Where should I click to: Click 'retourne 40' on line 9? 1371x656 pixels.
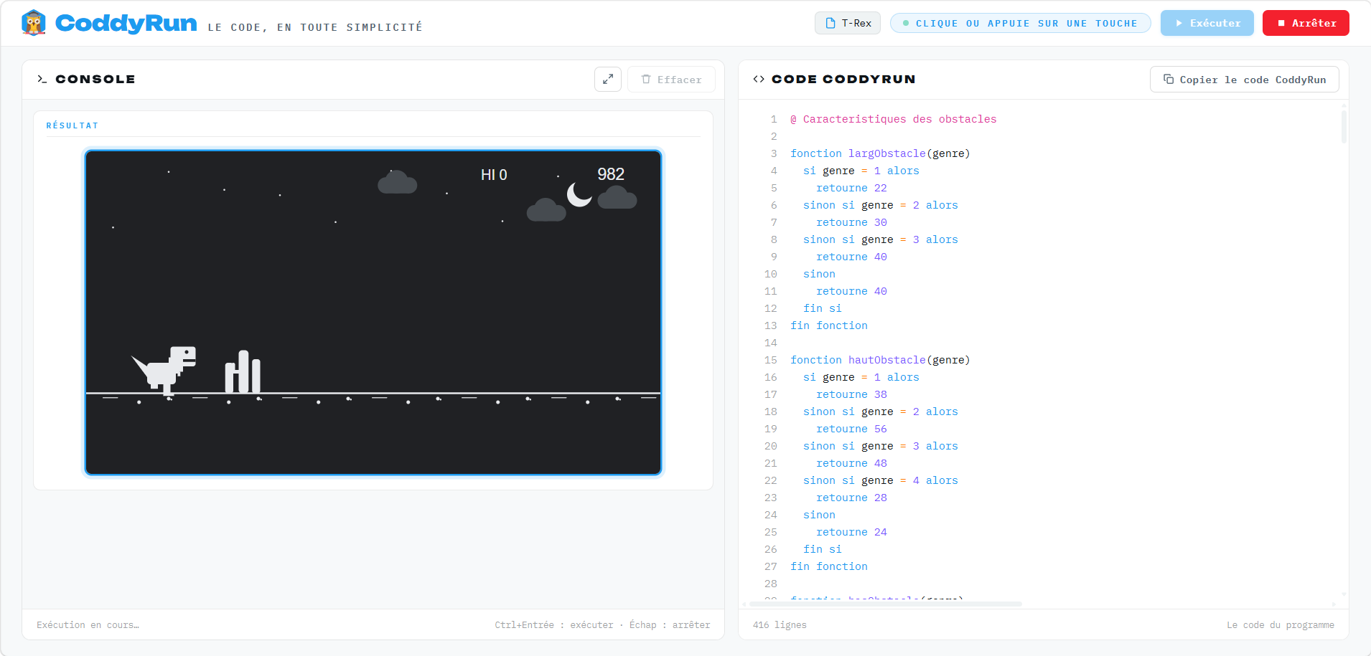[851, 257]
